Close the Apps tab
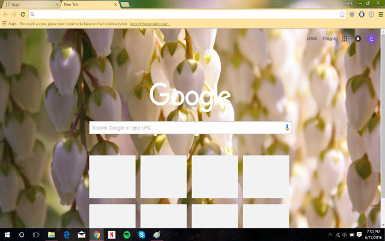 pyautogui.click(x=57, y=4)
